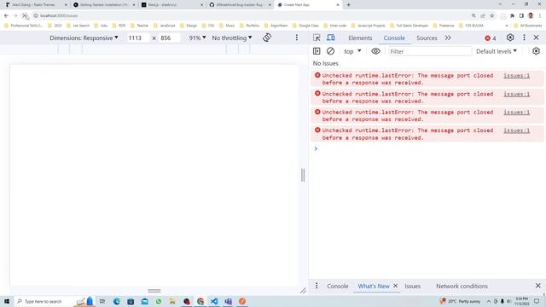Viewport: 546px width, 307px height.
Task: Open the Elements panel tab
Action: (360, 38)
